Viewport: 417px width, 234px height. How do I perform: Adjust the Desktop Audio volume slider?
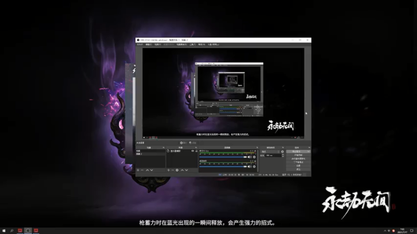click(x=223, y=166)
